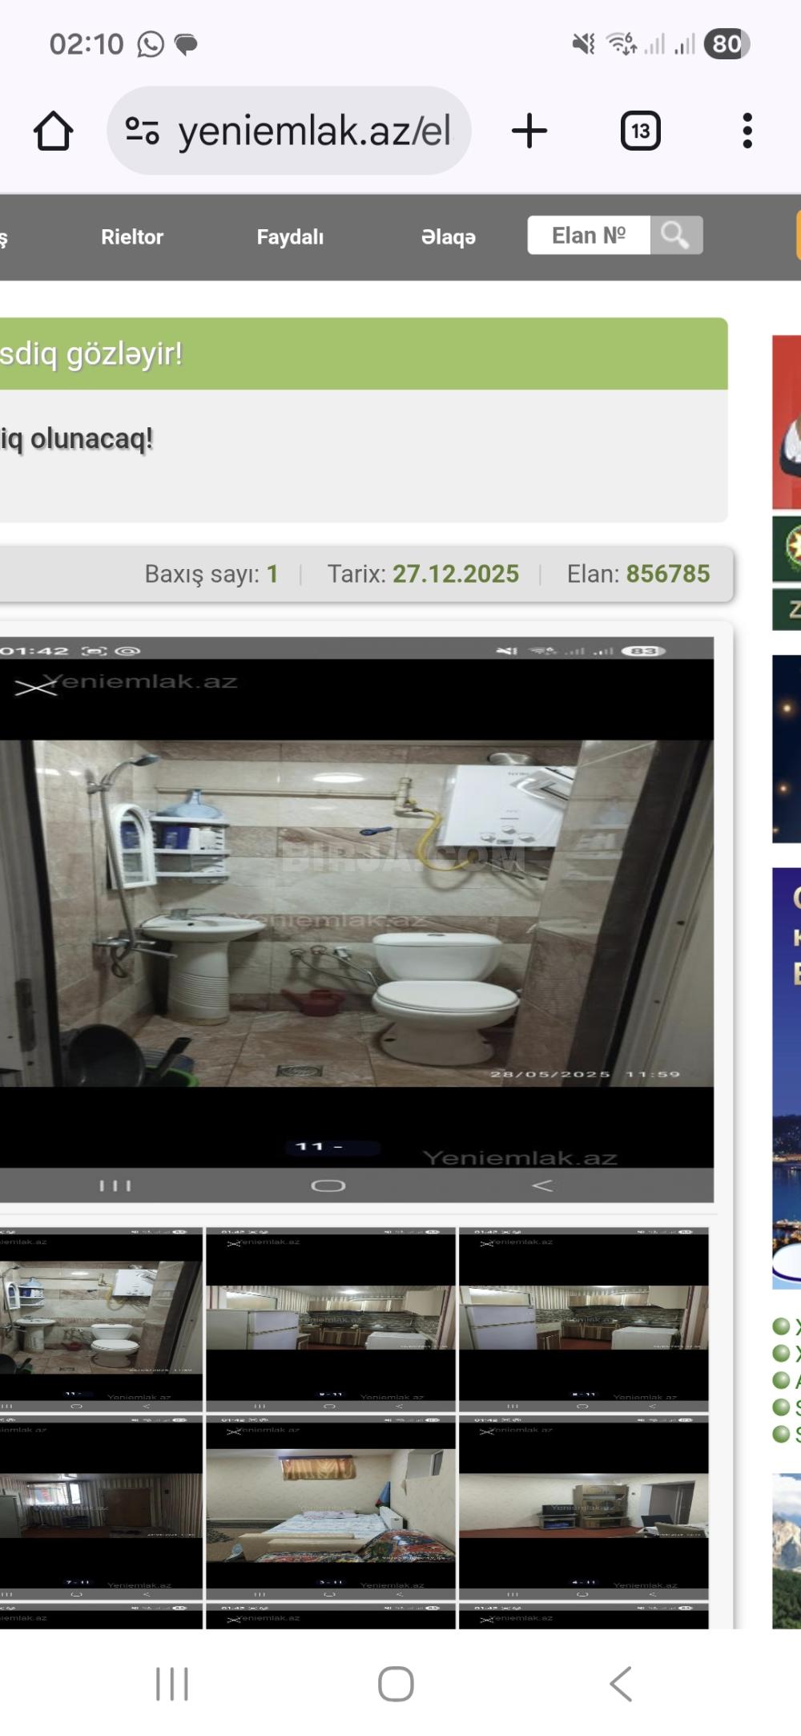Open the main bathroom listing photo
This screenshot has width=801, height=1736.
pos(356,914)
